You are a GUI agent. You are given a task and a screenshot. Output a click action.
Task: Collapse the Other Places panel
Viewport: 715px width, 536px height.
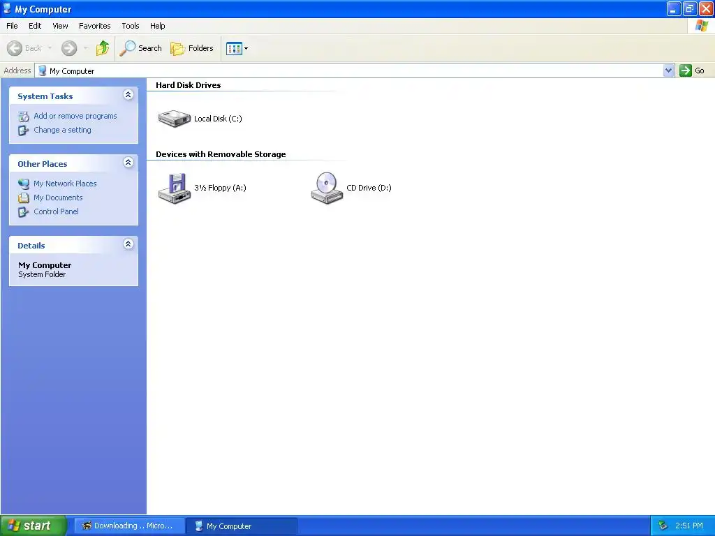128,162
